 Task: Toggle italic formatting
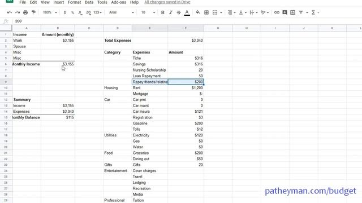171,12
